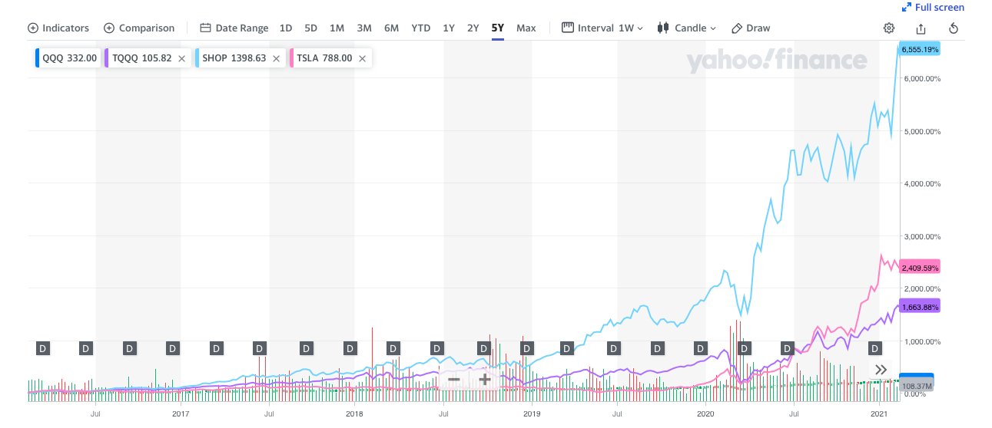This screenshot has width=992, height=428.
Task: Select the 6M range
Action: (391, 28)
